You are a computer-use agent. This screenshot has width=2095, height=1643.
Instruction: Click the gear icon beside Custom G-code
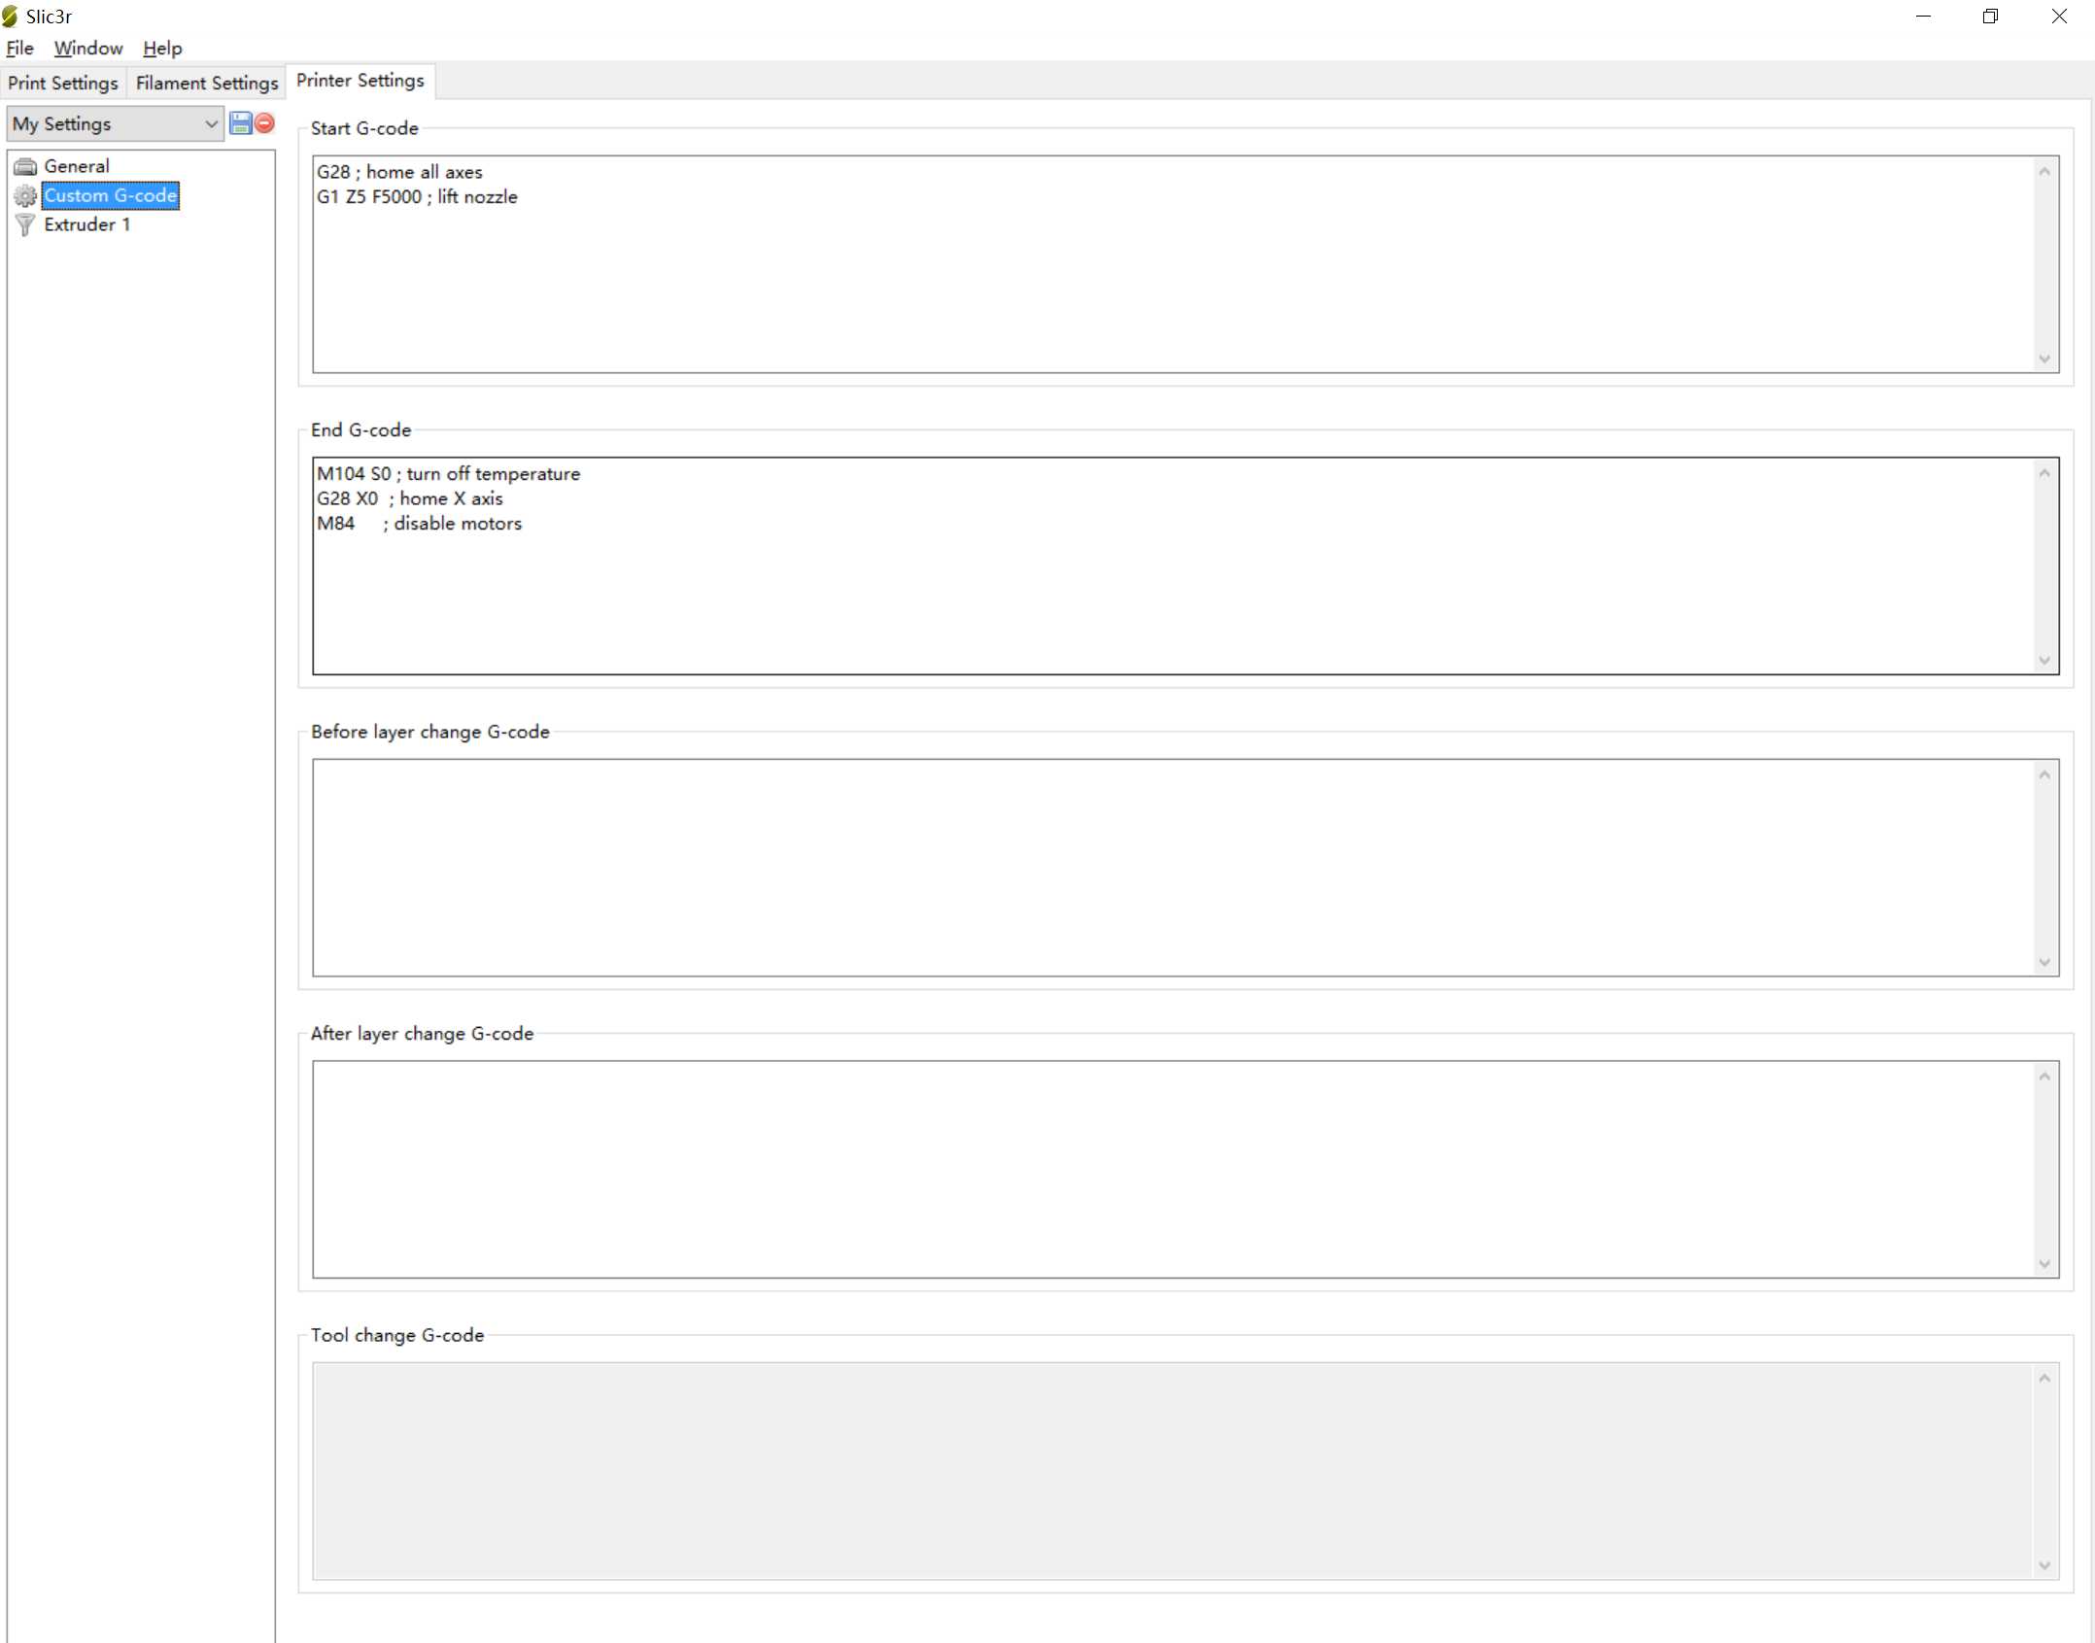coord(25,195)
